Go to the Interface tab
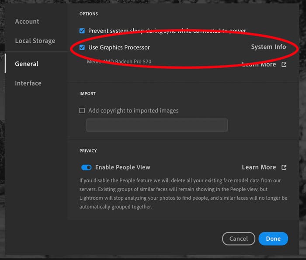Screen dimensions: 306x260 click(x=28, y=83)
